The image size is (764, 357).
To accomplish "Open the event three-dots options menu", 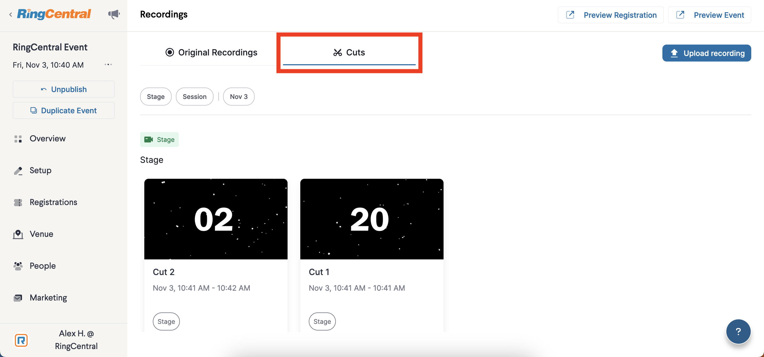I will point(108,65).
